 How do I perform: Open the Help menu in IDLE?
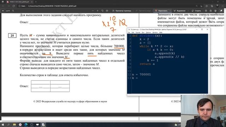pos(161,32)
